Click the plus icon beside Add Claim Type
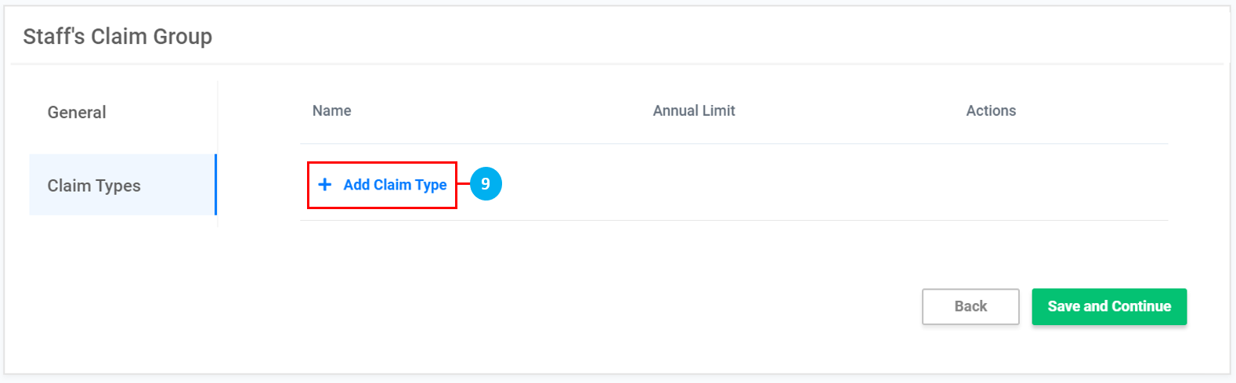Viewport: 1236px width, 383px height. tap(325, 185)
